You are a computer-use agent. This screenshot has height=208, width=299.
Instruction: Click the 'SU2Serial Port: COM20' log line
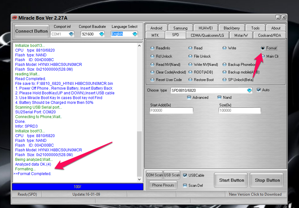click(x=35, y=112)
